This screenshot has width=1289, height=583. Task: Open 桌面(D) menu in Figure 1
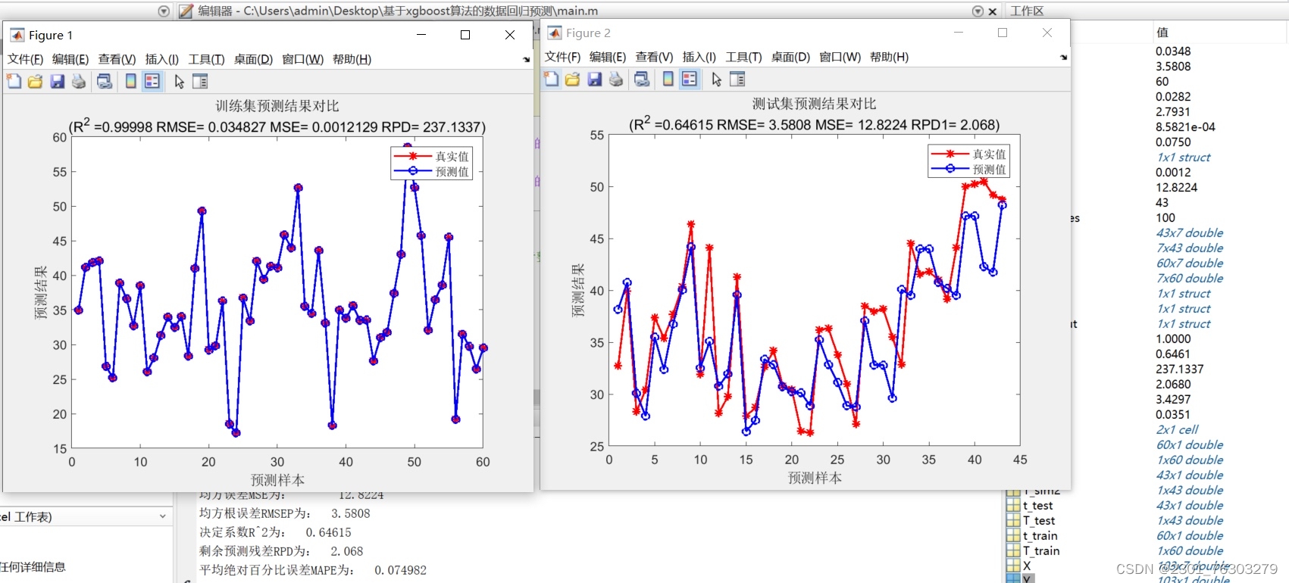[253, 59]
